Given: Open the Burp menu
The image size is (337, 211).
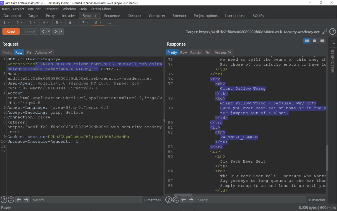Looking at the screenshot, I should point(6,9).
